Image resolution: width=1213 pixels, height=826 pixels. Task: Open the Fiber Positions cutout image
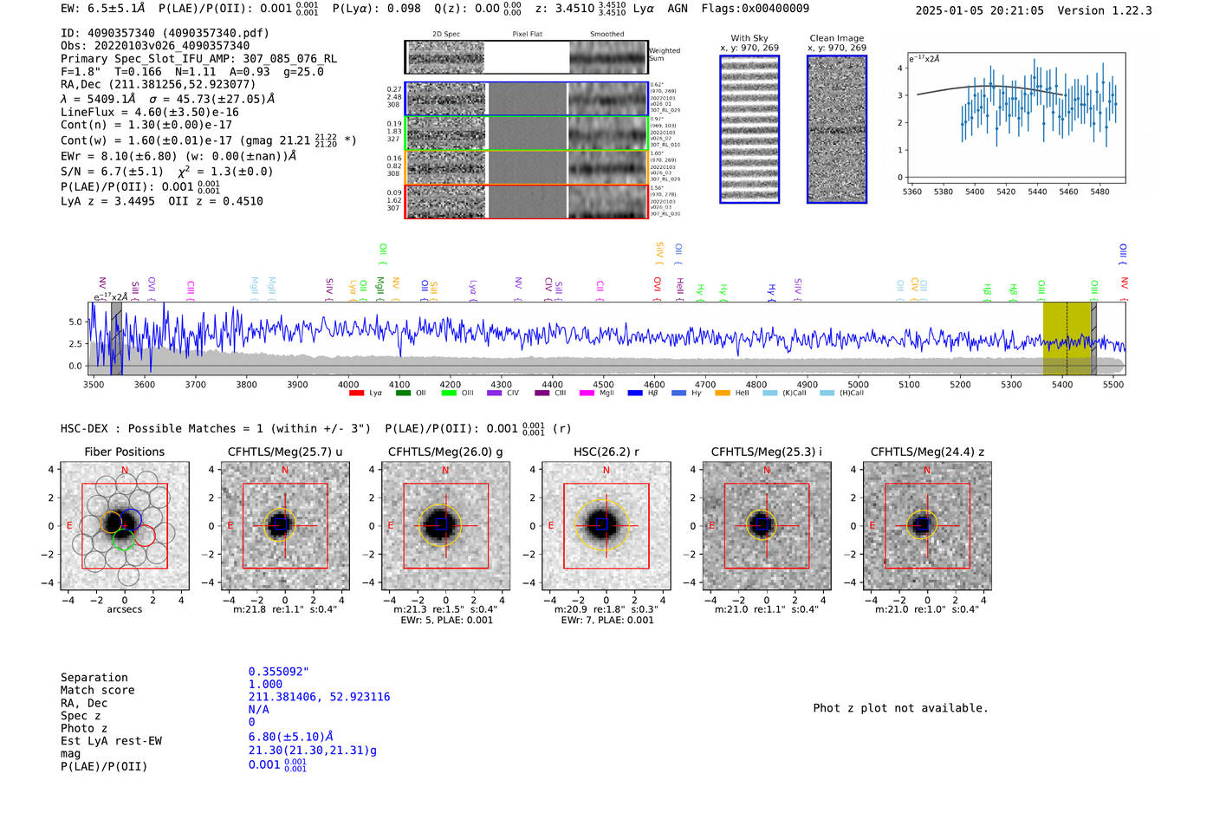pos(125,526)
